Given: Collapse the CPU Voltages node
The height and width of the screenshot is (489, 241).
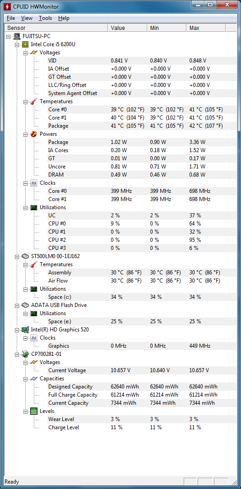Looking at the screenshot, I should tap(26, 53).
